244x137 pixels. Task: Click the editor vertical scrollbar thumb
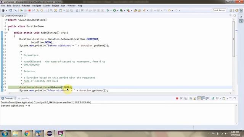pyautogui.click(x=234, y=39)
